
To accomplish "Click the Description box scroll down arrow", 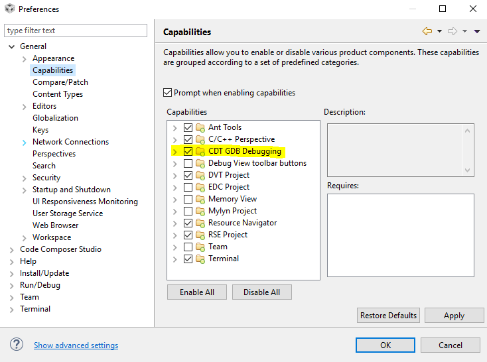I will point(468,170).
